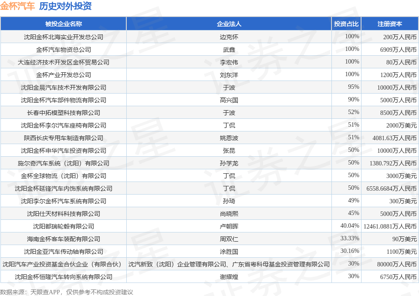Select 沈阳仕天材料科技有限公司 cell

[x=63, y=214]
